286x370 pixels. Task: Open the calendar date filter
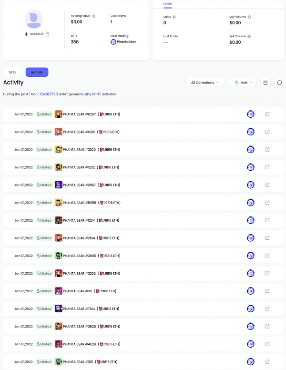266,82
